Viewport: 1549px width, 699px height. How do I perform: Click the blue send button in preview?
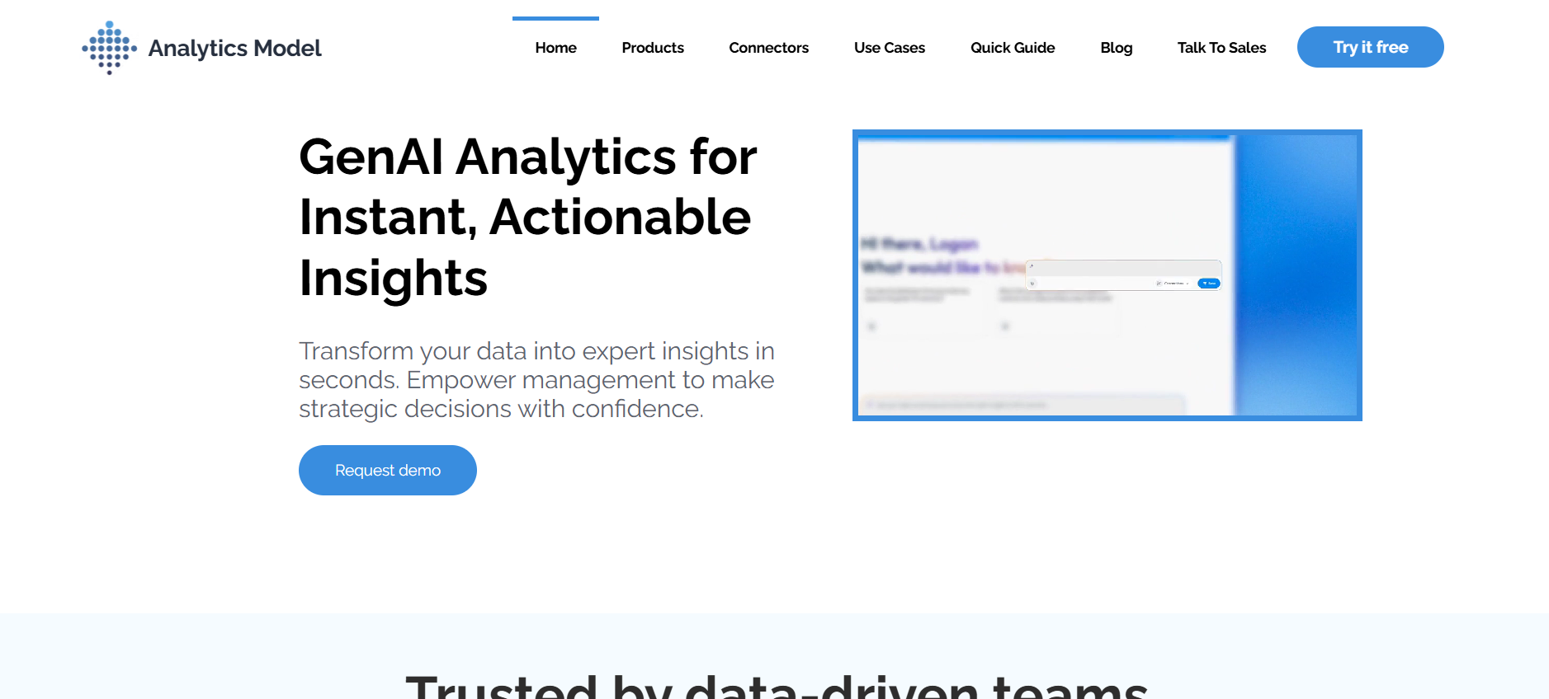[x=1209, y=284]
